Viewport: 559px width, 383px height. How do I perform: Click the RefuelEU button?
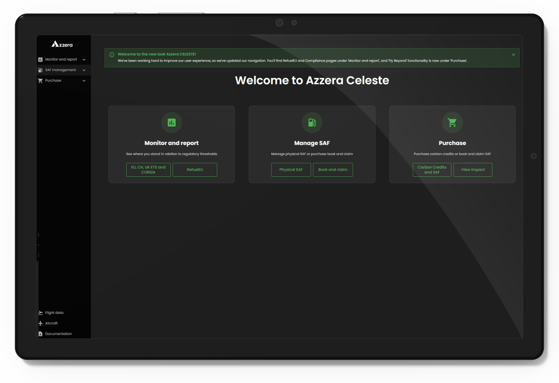point(195,170)
